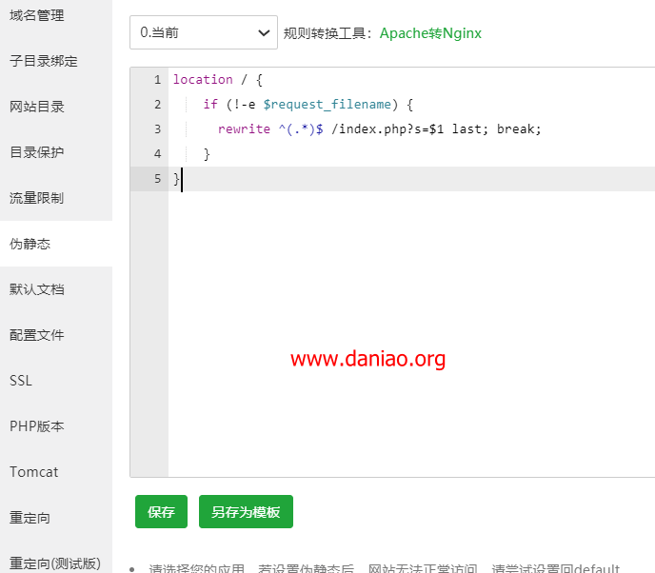Click the 另存为模板 button
This screenshot has width=655, height=573.
pyautogui.click(x=246, y=512)
